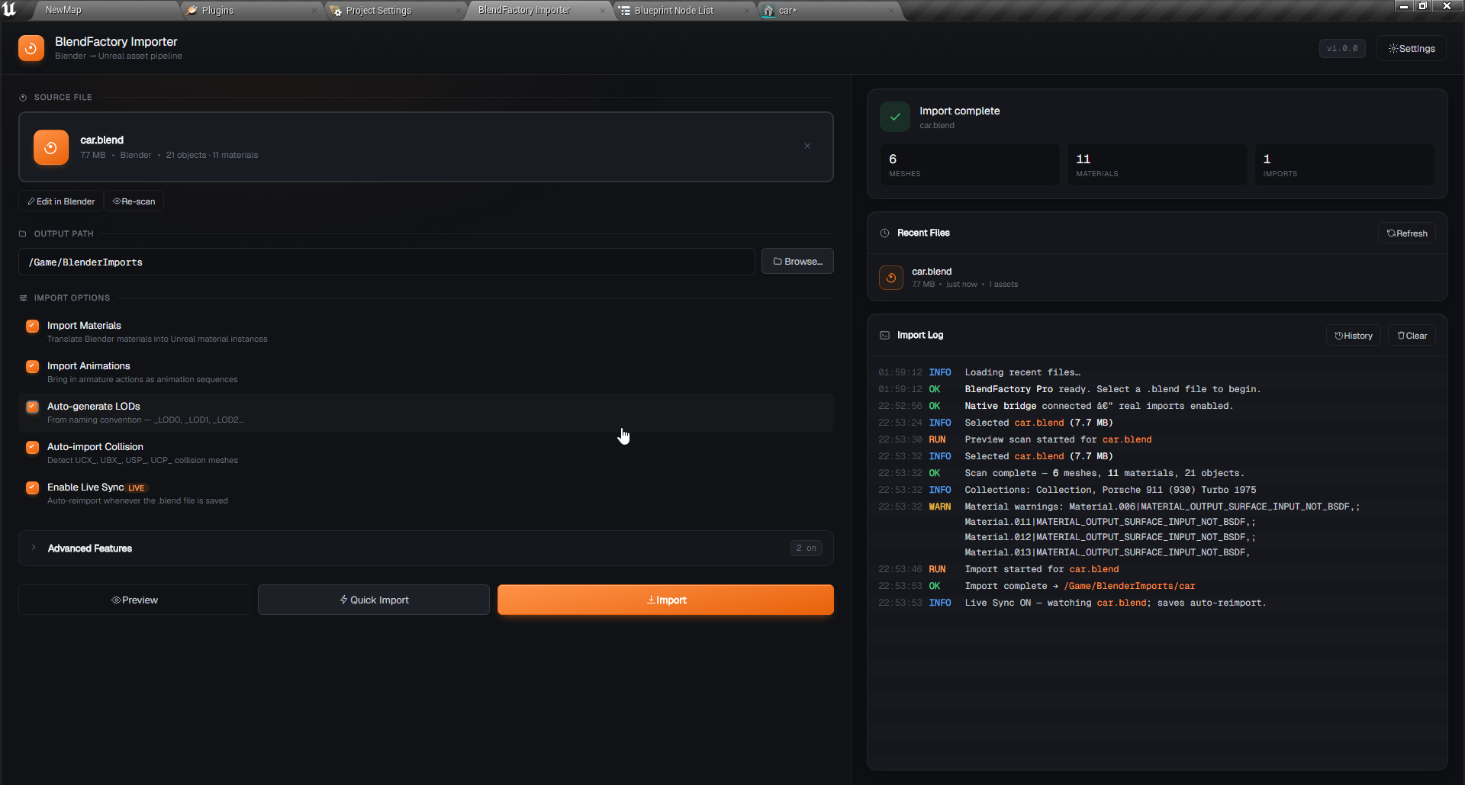Click the Unreal Engine logo icon
The height and width of the screenshot is (785, 1465).
coord(10,10)
